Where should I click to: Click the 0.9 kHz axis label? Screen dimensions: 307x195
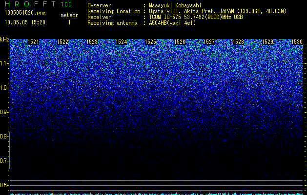click(x=4, y=112)
